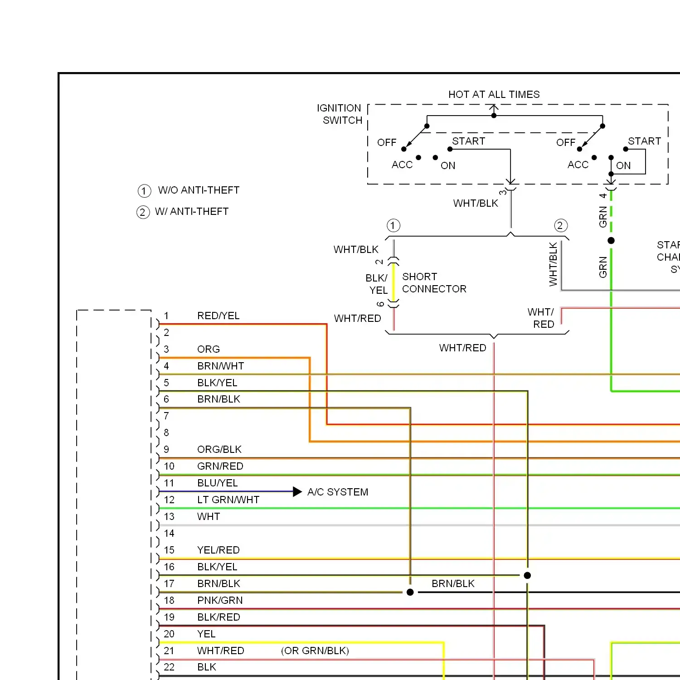Click BRN/BLK label at pin 17
Image resolution: width=680 pixels, height=680 pixels.
pos(219,584)
